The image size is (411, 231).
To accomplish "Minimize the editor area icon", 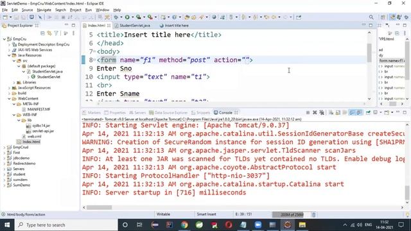I will point(364,25).
